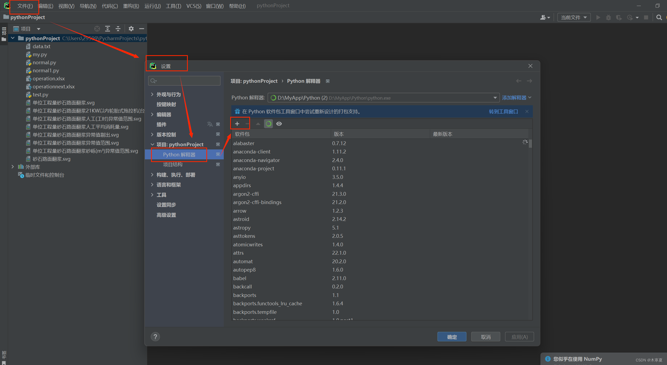Click the 应用(A) button
This screenshot has height=365, width=667.
pyautogui.click(x=519, y=337)
